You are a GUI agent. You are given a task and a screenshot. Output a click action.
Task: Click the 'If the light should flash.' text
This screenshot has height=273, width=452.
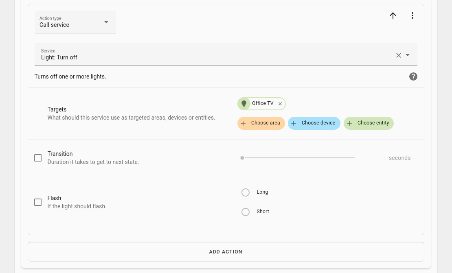77,206
